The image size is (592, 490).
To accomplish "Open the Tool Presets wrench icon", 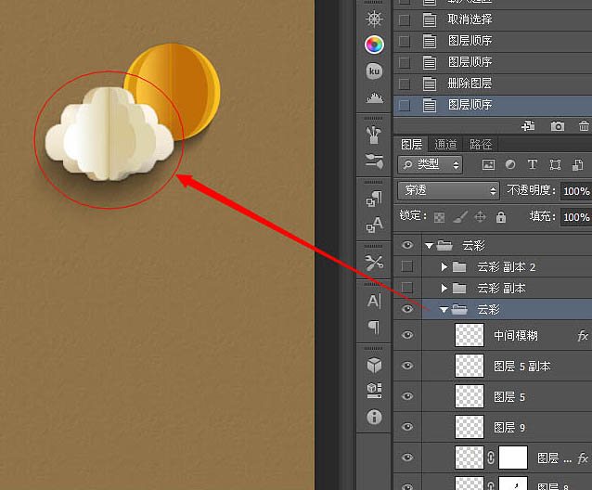I will 374,263.
